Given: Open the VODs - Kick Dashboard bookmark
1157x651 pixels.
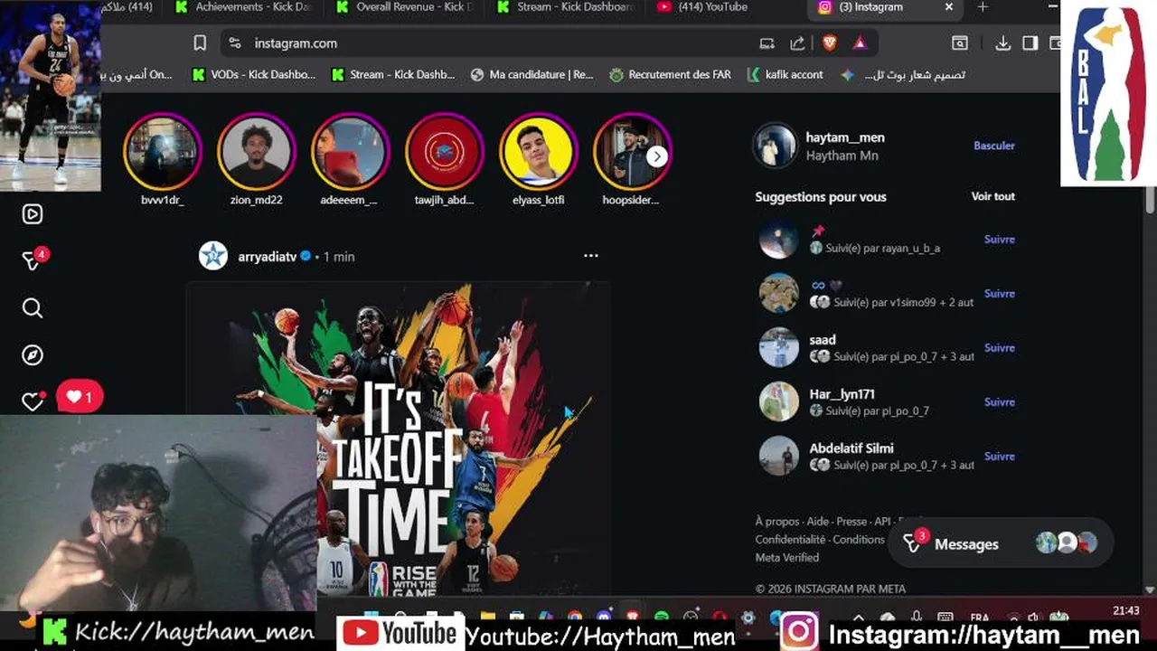Looking at the screenshot, I should [254, 75].
